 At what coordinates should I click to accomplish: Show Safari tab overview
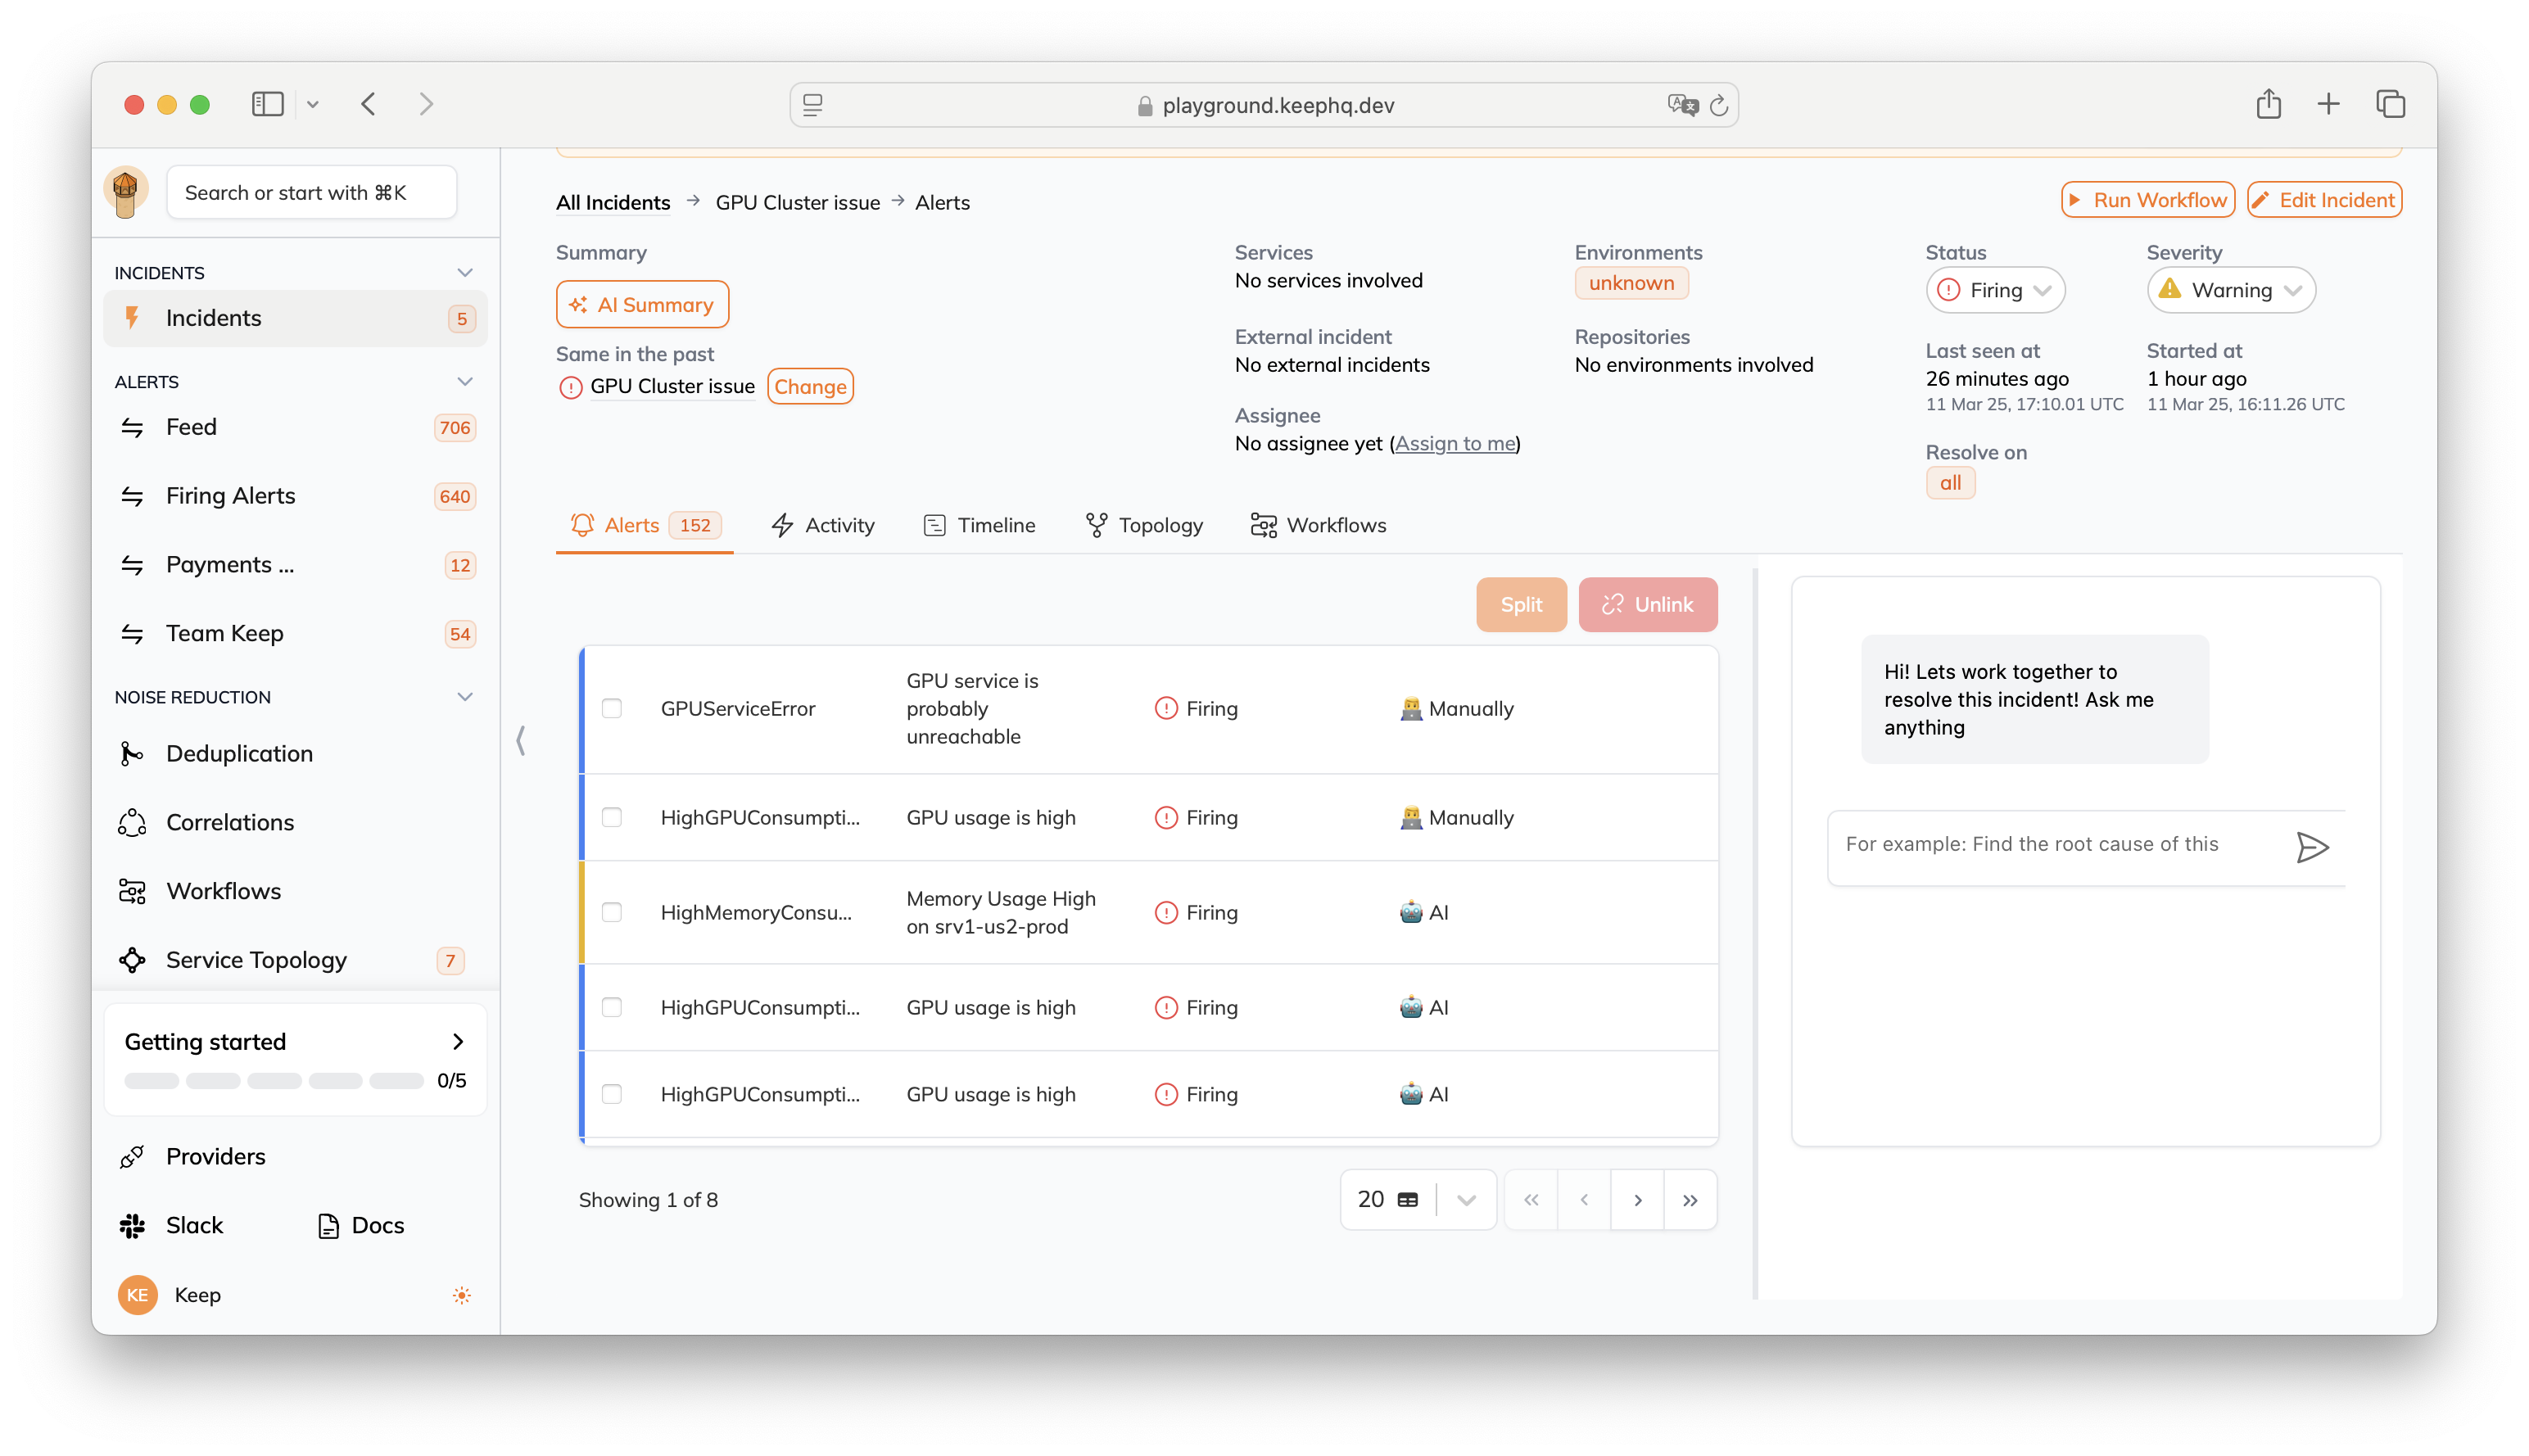point(2390,104)
